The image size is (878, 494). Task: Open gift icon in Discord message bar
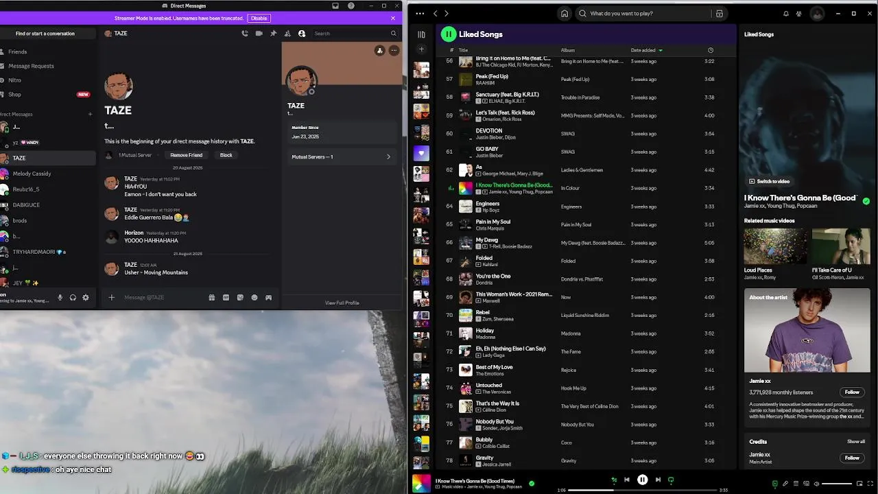[x=212, y=297]
